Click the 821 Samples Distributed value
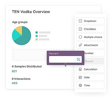 pos(14,71)
